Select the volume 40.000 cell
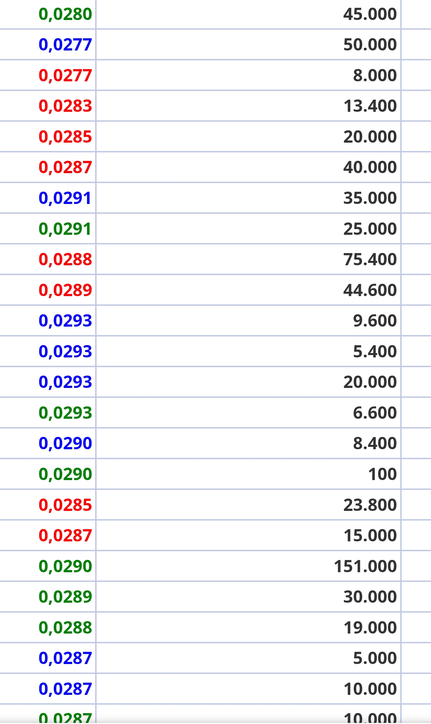Screen dimensions: 431x724 (370, 167)
